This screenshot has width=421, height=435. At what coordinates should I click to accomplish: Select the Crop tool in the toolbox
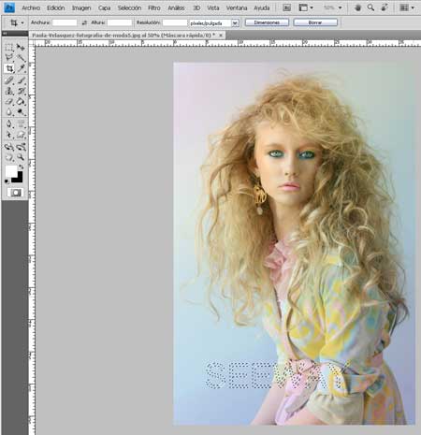(x=9, y=68)
